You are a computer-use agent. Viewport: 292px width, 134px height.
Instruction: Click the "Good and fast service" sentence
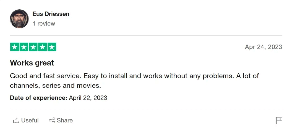pyautogui.click(x=46, y=76)
